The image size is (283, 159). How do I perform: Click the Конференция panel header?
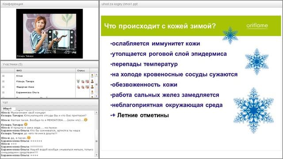50,4
